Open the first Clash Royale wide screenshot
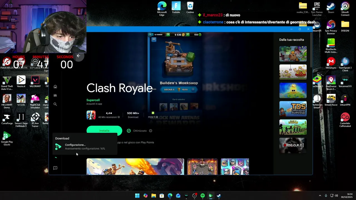 pyautogui.click(x=135, y=166)
